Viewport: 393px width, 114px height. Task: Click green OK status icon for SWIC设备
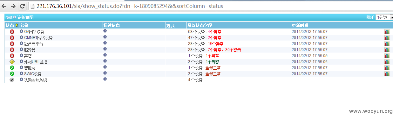(12, 74)
